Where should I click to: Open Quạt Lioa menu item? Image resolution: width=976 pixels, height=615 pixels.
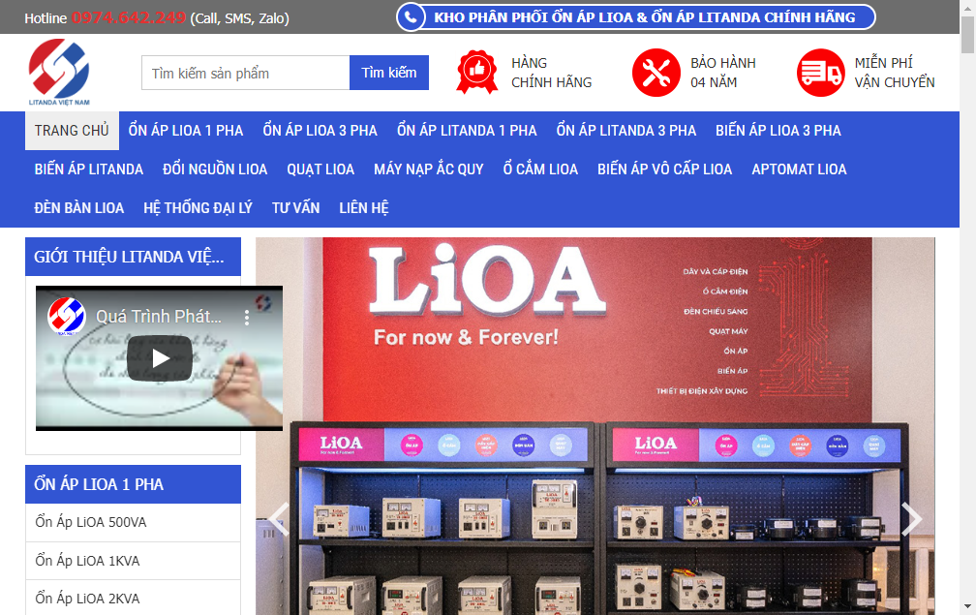[320, 169]
